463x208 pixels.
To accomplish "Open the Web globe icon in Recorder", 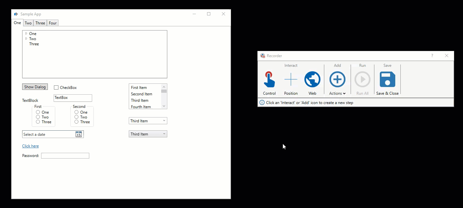I will (312, 80).
